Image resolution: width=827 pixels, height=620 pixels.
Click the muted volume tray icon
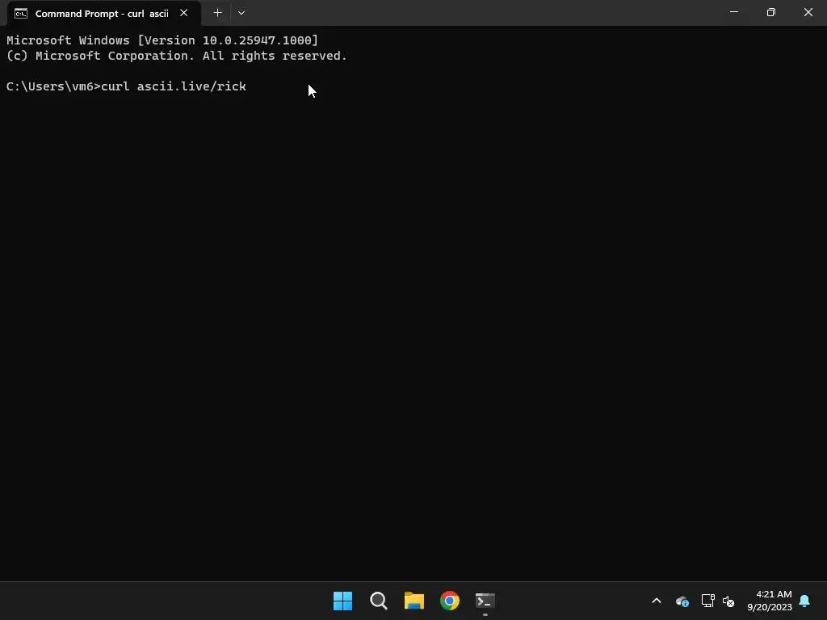728,601
